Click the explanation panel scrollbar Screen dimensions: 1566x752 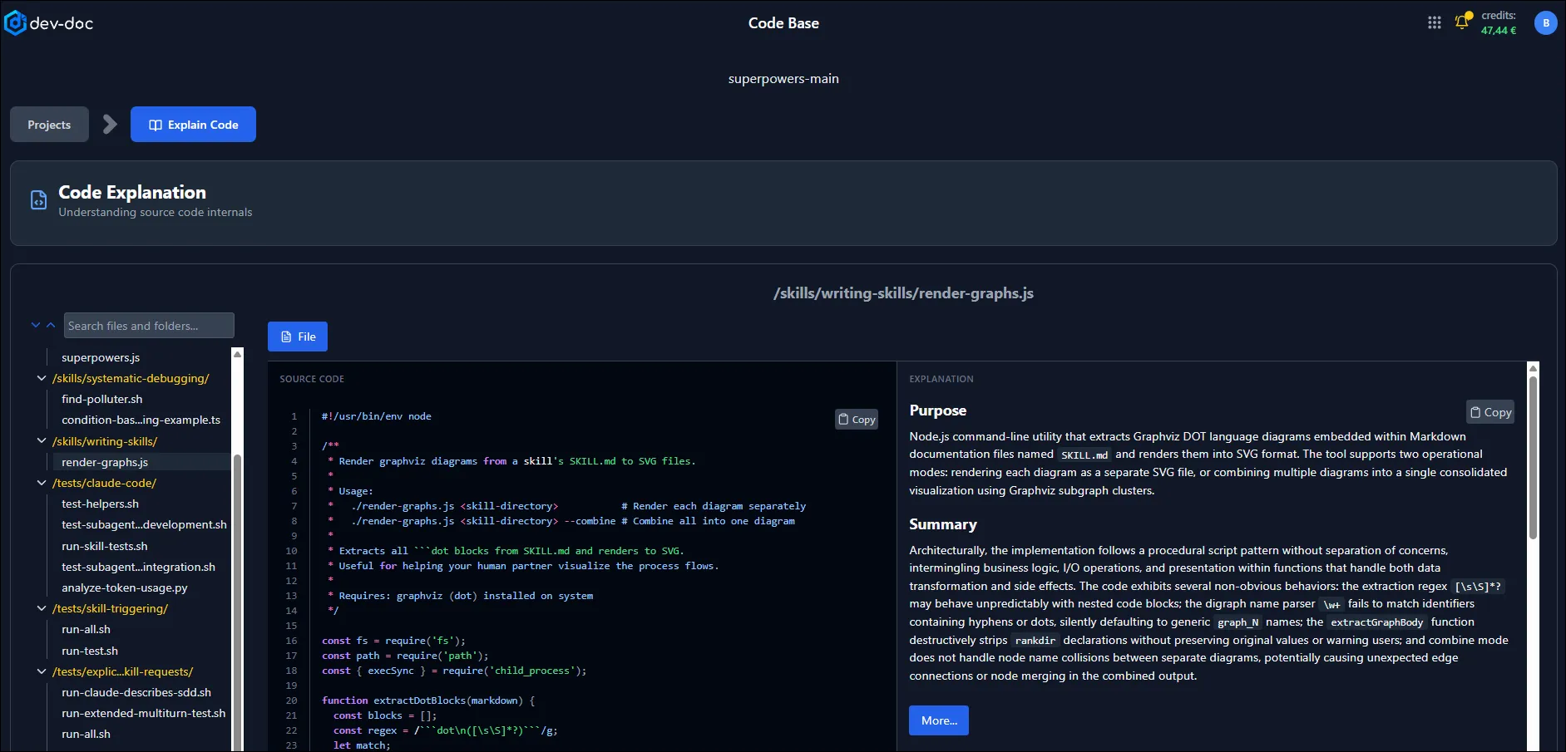(x=1533, y=457)
